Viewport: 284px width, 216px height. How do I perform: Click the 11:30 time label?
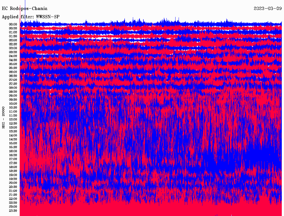[13, 115]
